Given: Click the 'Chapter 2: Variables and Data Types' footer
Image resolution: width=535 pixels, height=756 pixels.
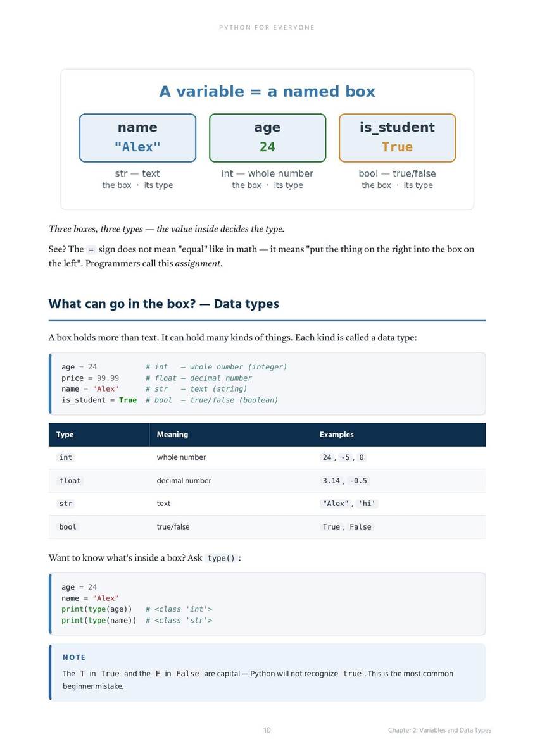Looking at the screenshot, I should (x=439, y=730).
